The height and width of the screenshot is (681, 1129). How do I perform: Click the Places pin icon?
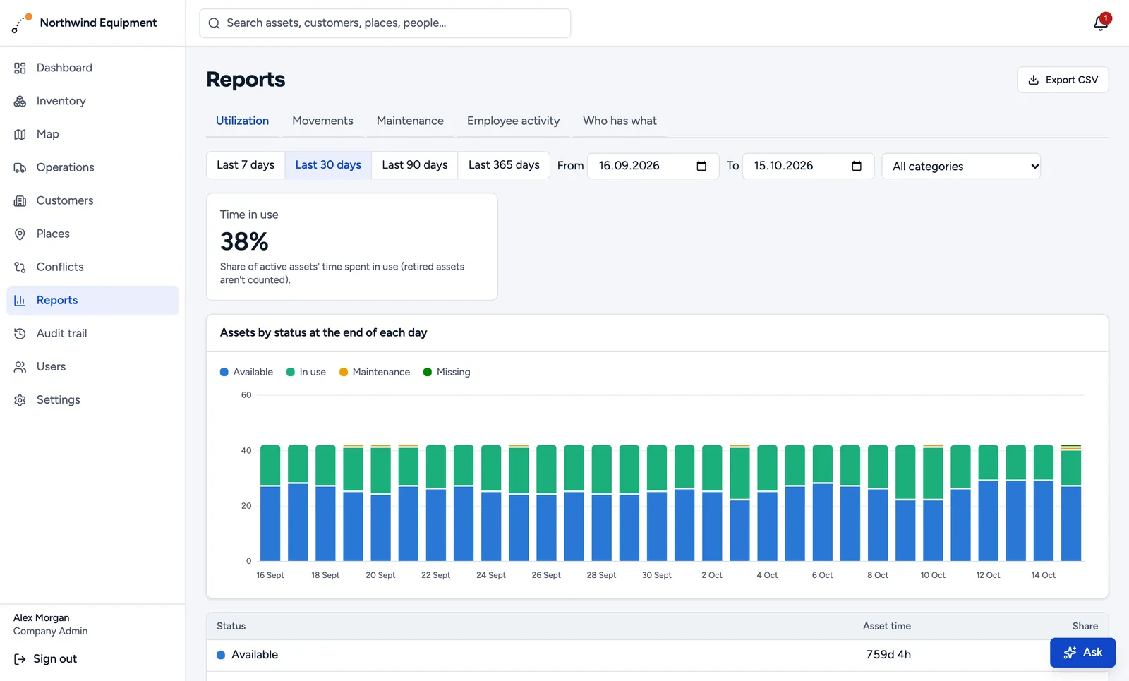(x=20, y=234)
